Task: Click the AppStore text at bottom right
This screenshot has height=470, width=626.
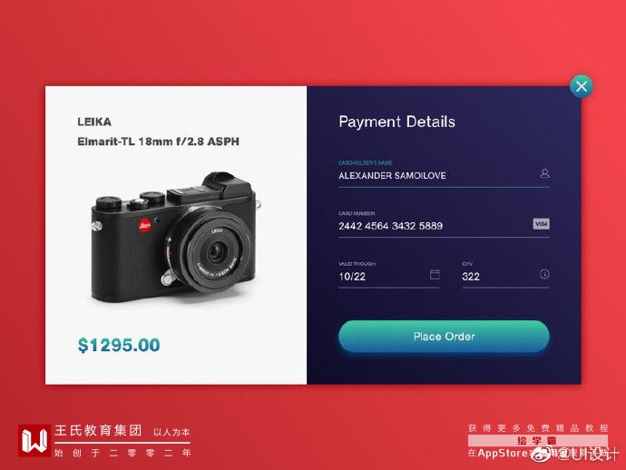Action: 503,453
